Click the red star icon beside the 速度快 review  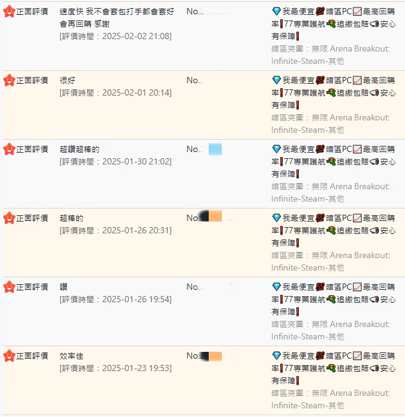(x=9, y=11)
